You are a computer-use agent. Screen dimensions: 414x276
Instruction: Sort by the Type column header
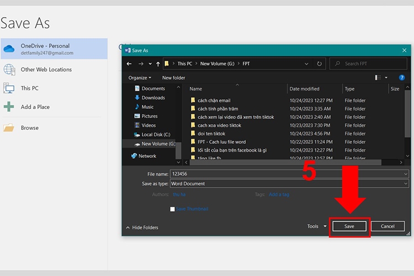coord(349,89)
